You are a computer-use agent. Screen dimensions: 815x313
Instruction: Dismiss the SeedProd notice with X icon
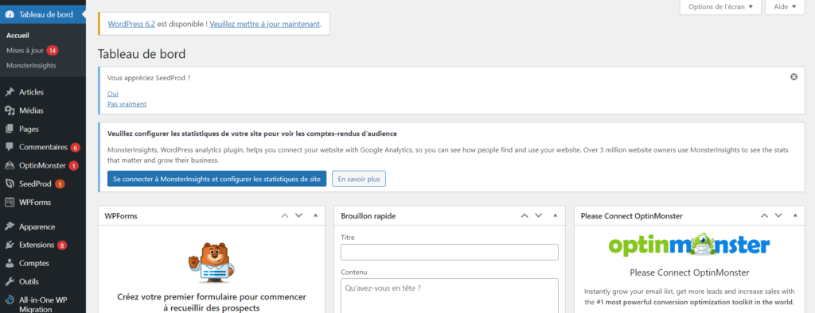(x=794, y=77)
